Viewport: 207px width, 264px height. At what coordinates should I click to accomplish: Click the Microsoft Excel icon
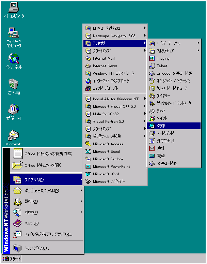(88, 151)
